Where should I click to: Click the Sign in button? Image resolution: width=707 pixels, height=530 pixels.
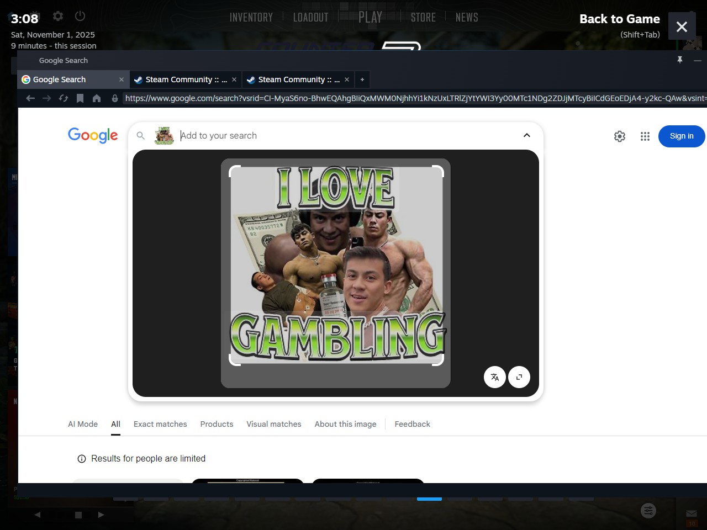682,136
